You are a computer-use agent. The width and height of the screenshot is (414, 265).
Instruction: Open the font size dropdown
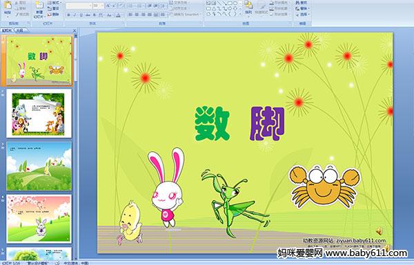[102, 6]
